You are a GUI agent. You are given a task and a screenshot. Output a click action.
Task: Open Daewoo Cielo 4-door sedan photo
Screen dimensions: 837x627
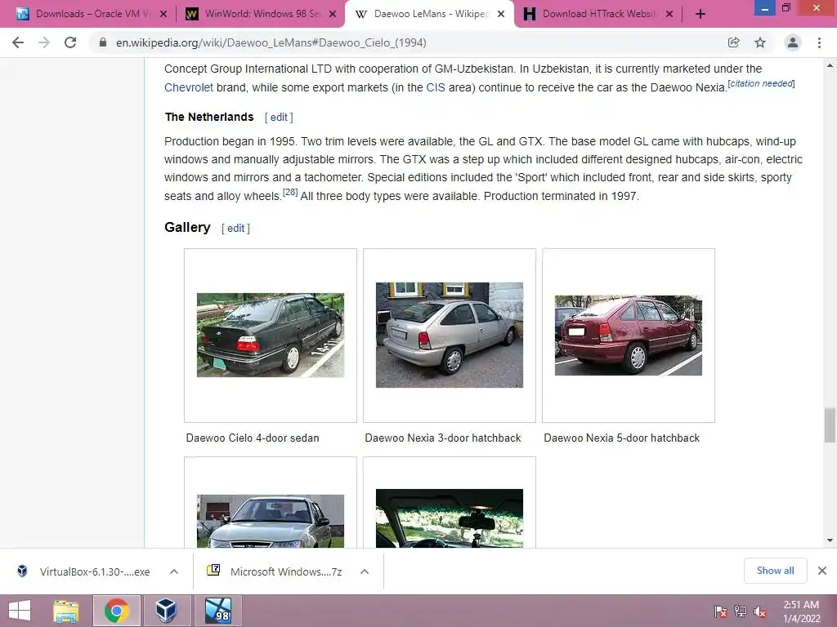point(271,335)
